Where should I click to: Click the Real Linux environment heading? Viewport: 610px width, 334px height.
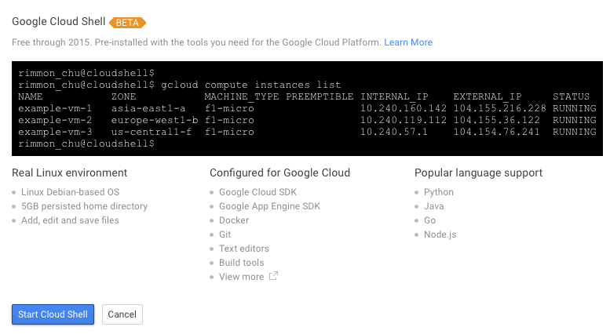(70, 172)
